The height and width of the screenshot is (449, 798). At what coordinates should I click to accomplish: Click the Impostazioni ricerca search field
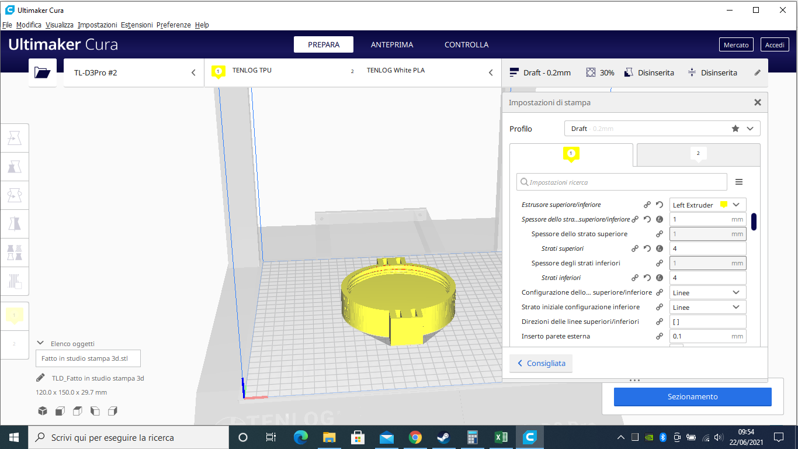tap(622, 182)
